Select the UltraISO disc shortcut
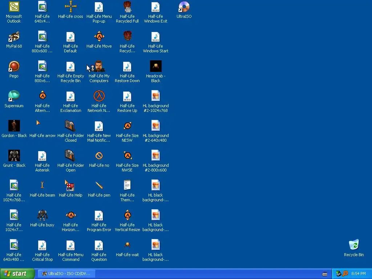Viewport: 372px width, 279px height. (x=184, y=10)
